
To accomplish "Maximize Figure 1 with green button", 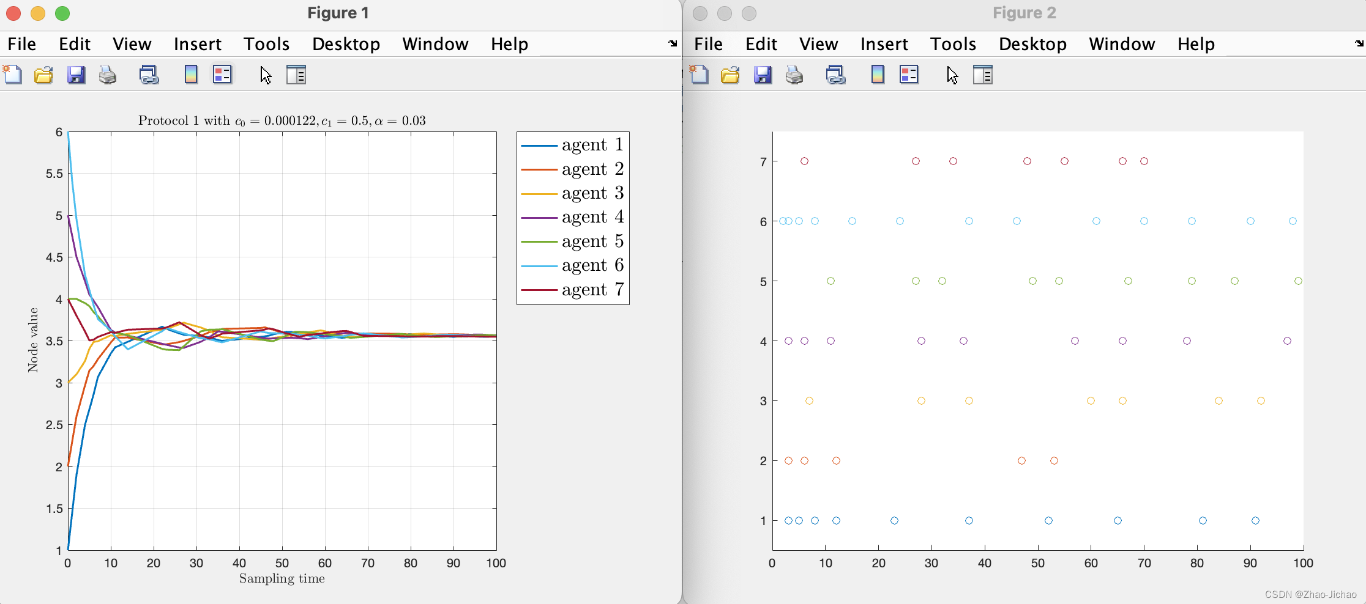I will (x=62, y=13).
